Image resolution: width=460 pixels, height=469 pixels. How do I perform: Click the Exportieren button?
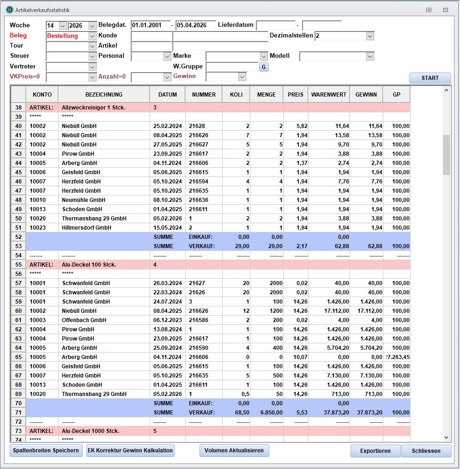(375, 451)
